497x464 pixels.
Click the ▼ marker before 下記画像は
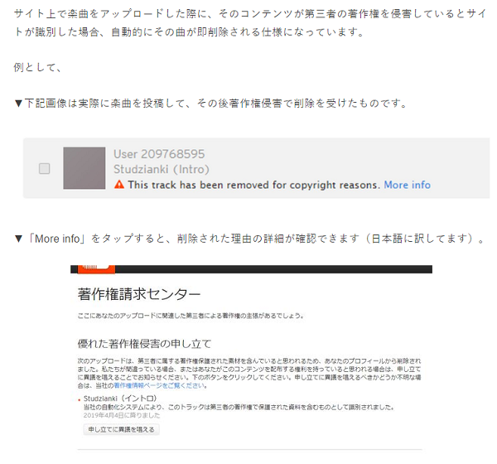[x=18, y=103]
